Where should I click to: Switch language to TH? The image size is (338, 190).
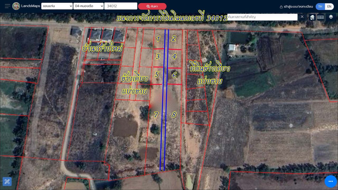pyautogui.click(x=320, y=7)
